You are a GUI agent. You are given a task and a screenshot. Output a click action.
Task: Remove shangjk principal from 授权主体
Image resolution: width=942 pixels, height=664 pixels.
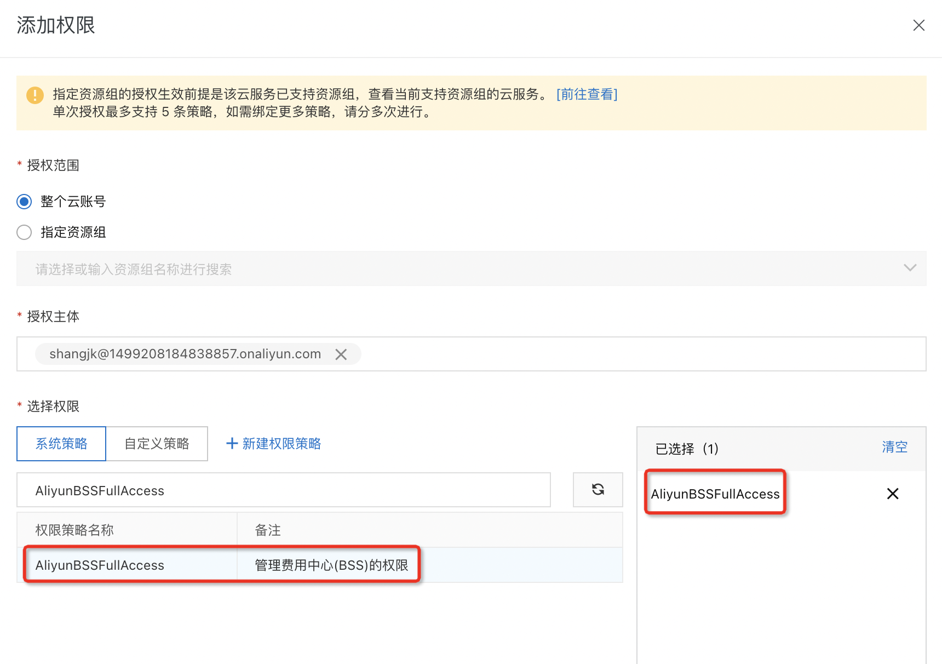(341, 354)
